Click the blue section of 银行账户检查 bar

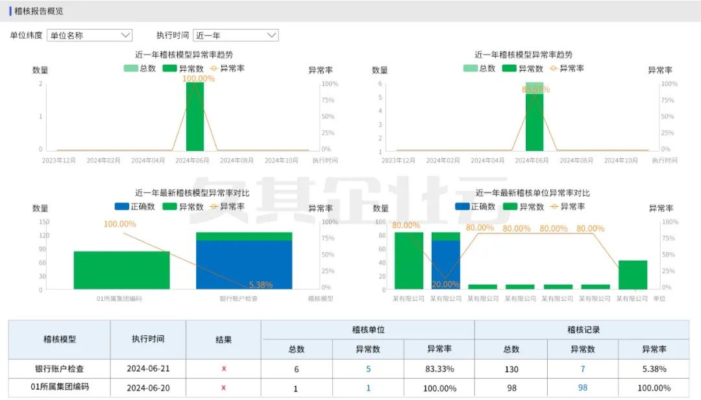[x=244, y=265]
